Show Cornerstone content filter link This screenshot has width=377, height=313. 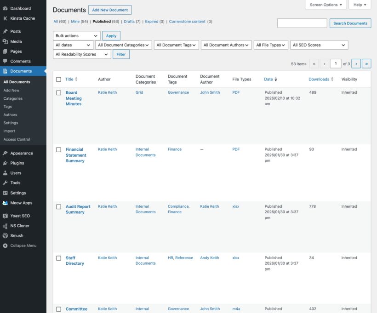[x=190, y=22]
